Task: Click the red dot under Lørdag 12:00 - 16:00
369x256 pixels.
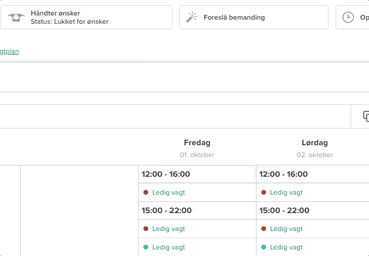Action: 264,192
